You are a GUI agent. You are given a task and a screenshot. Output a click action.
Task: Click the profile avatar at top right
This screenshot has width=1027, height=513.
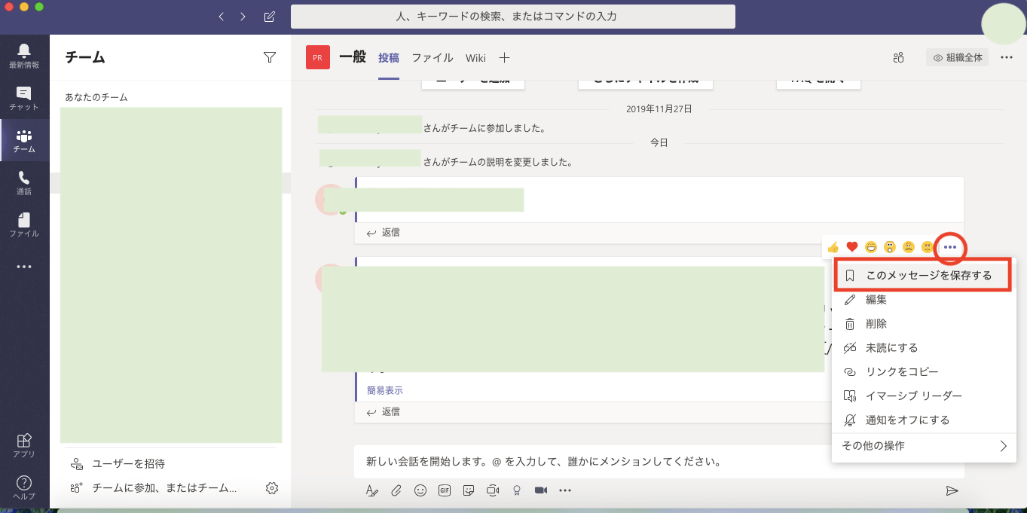(x=1004, y=24)
